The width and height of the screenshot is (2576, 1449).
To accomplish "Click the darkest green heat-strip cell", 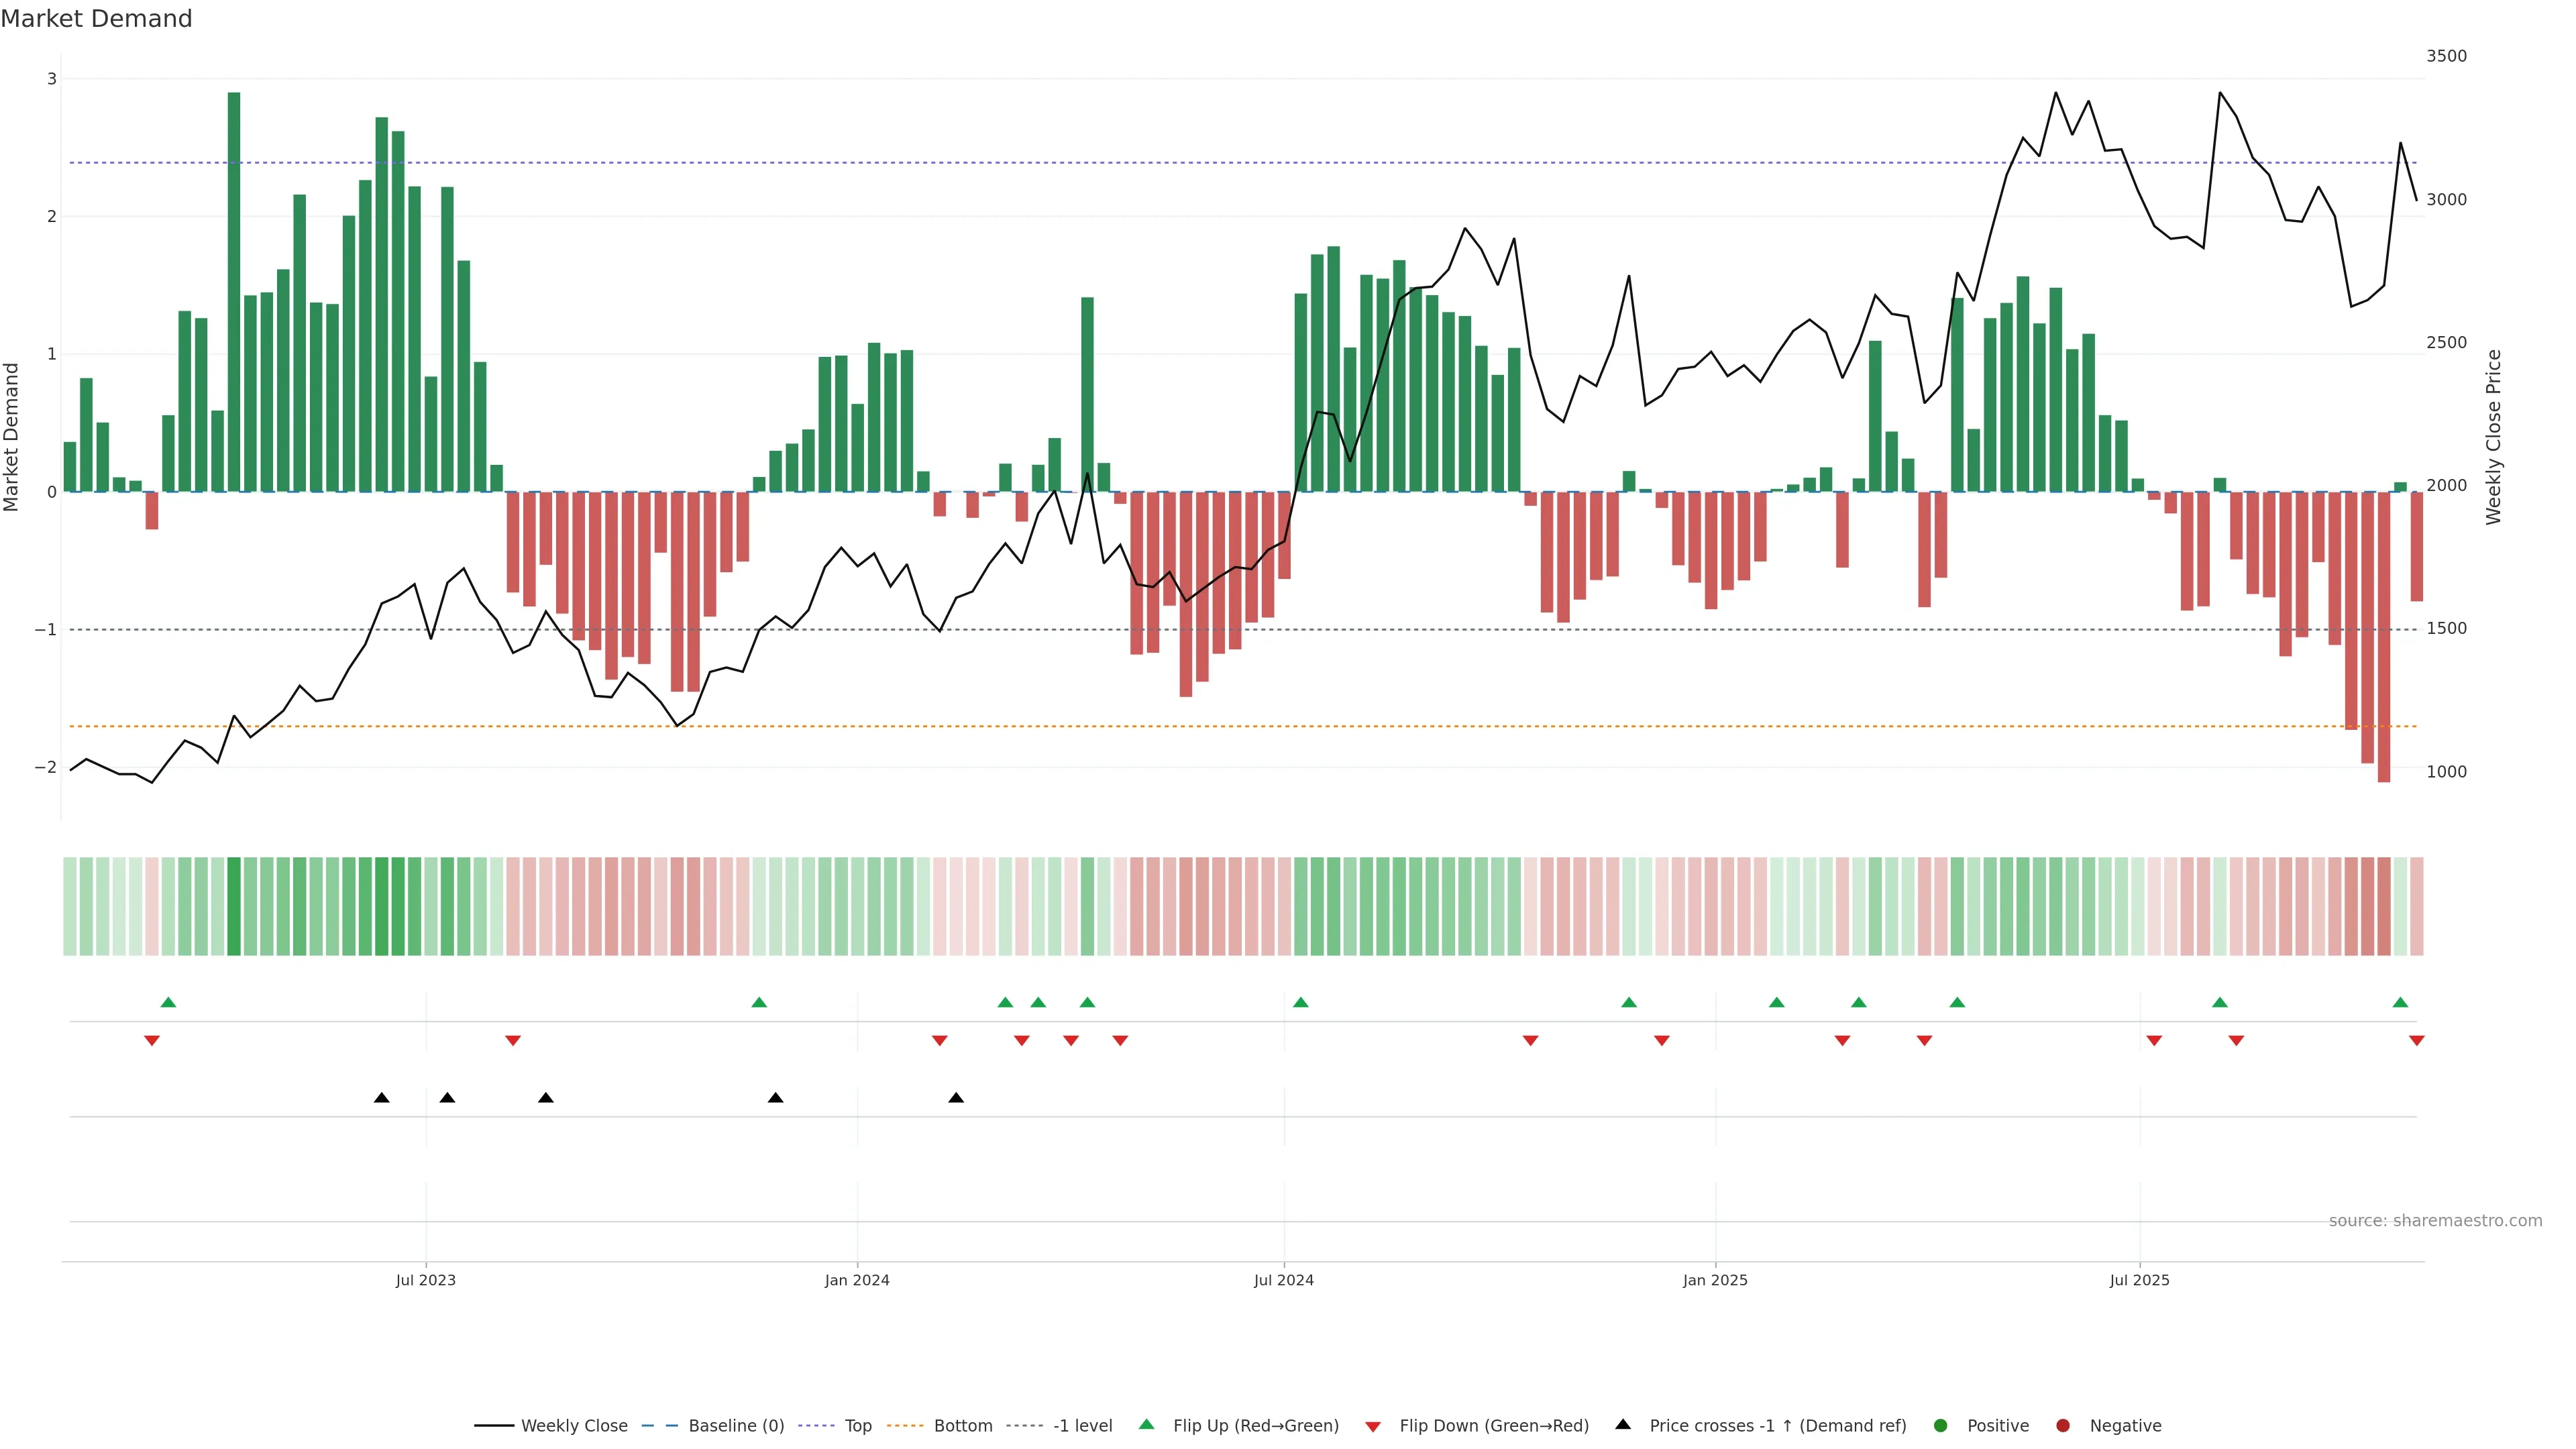I will pos(234,906).
